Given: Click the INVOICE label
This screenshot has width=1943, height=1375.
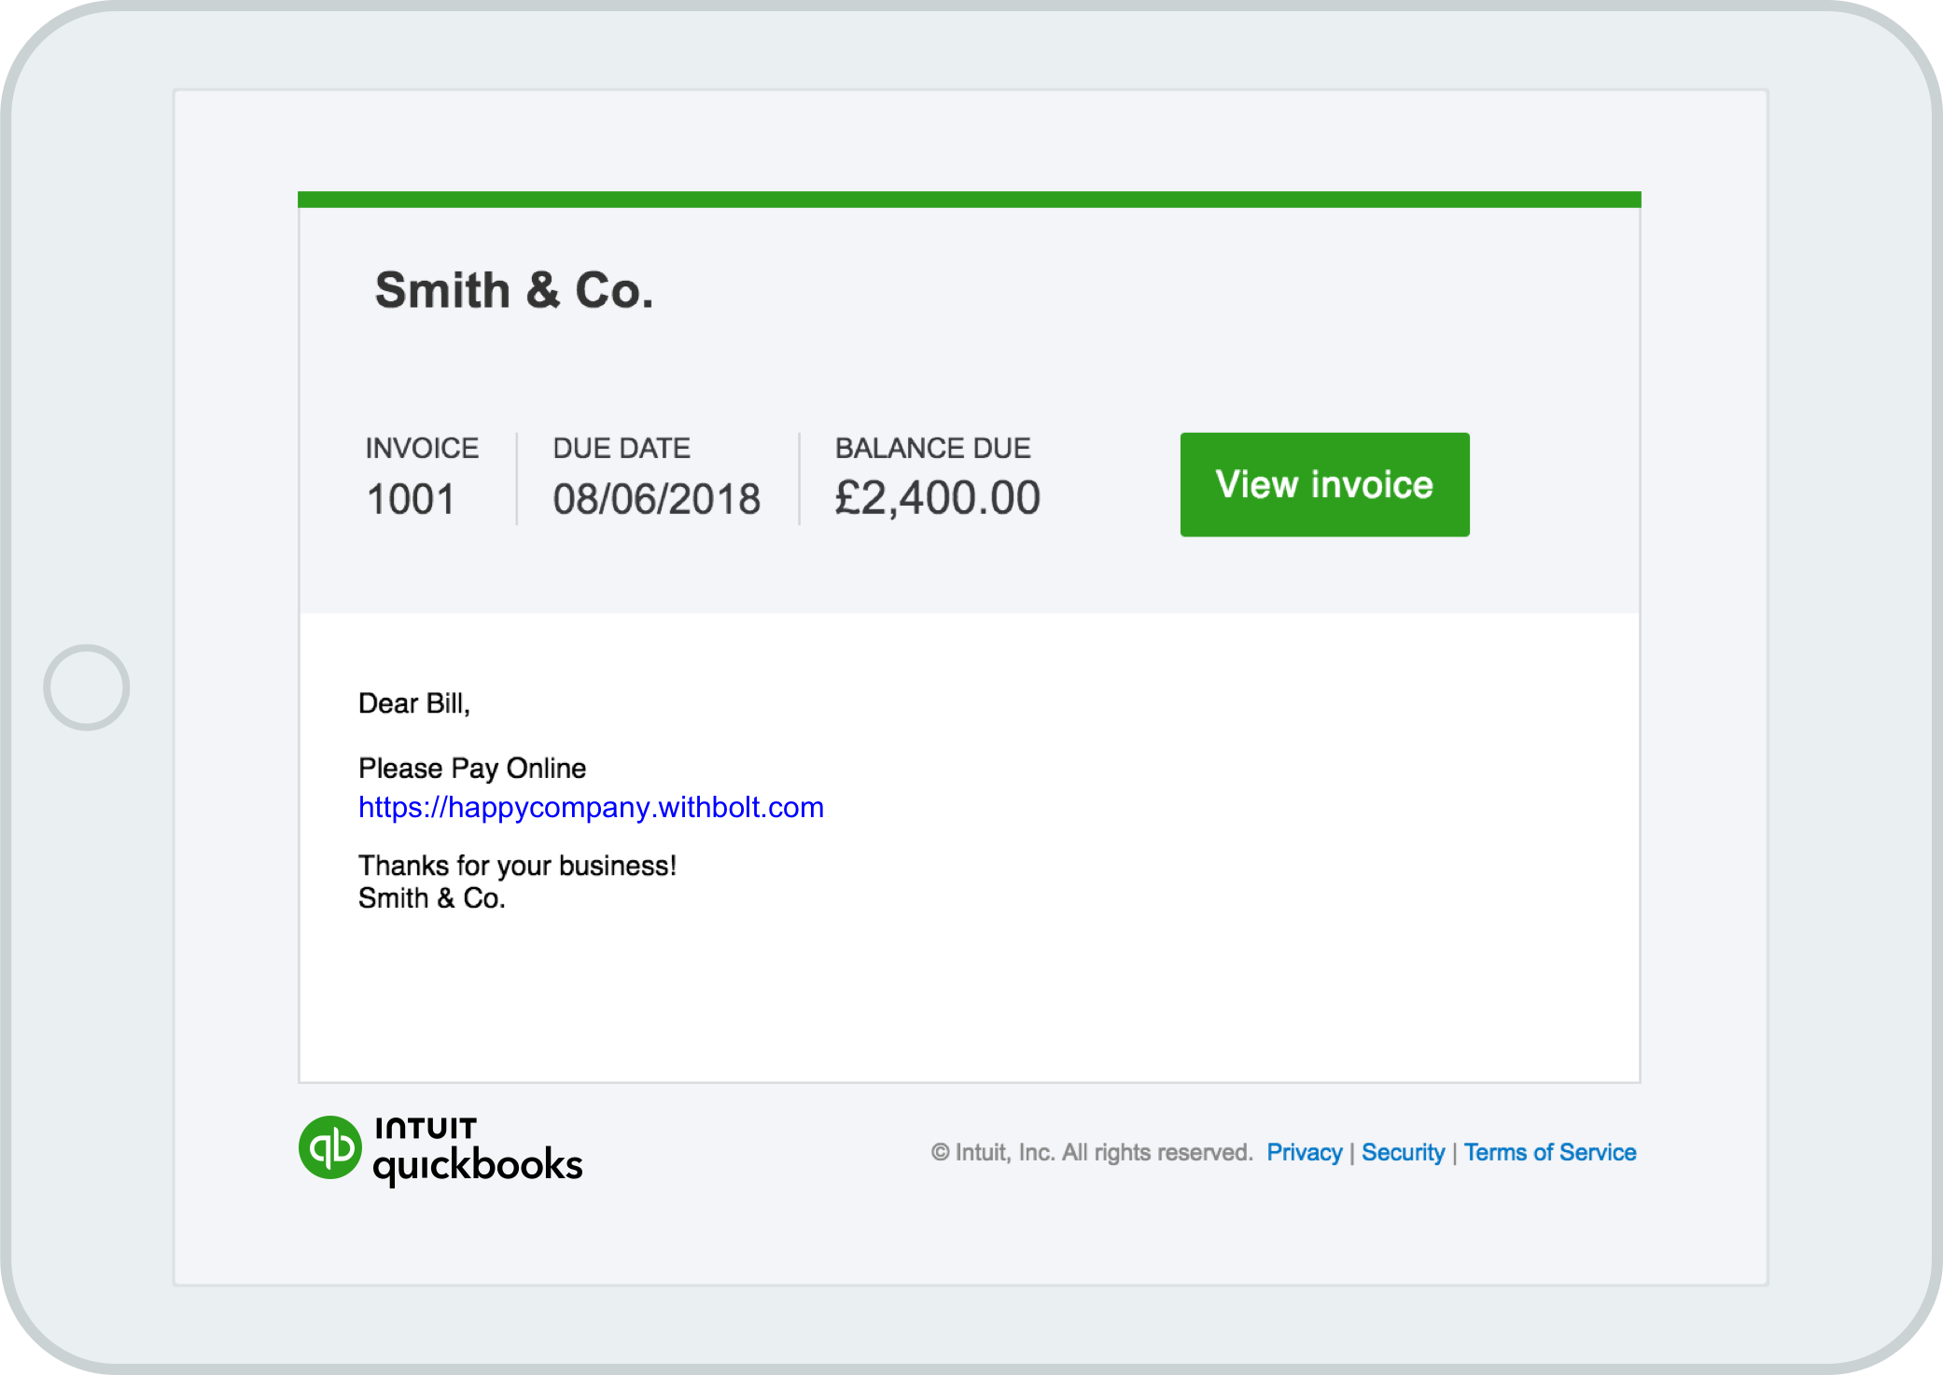Looking at the screenshot, I should tap(422, 448).
